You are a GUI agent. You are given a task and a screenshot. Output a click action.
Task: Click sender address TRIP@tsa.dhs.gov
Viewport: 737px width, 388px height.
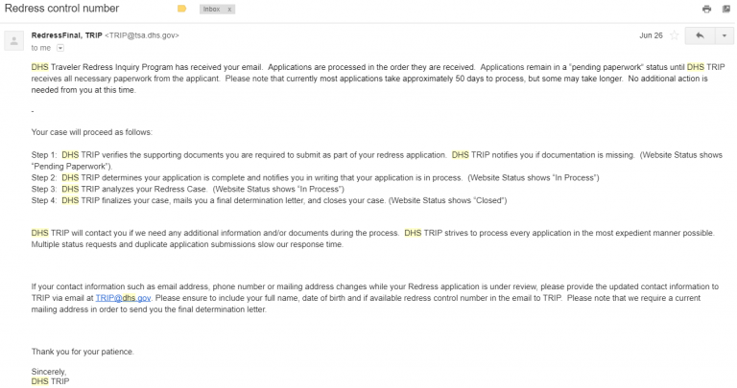tap(142, 35)
